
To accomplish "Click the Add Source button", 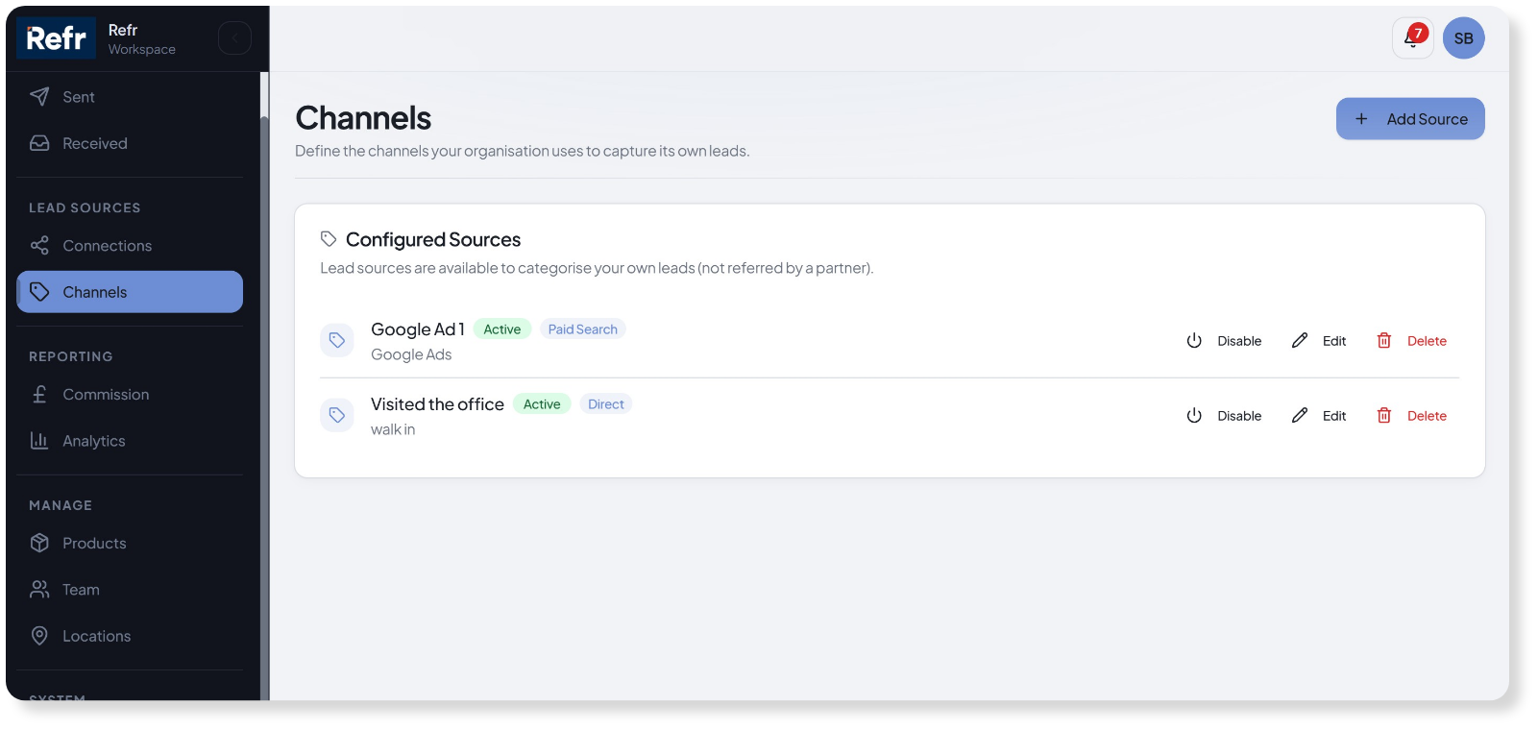I will click(x=1409, y=119).
